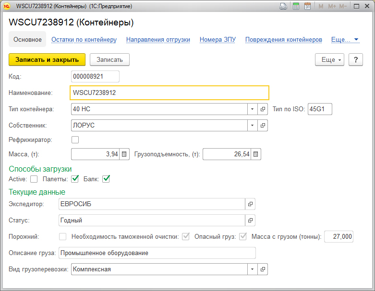Open the Еще button menu
The width and height of the screenshot is (375, 291).
[329, 59]
